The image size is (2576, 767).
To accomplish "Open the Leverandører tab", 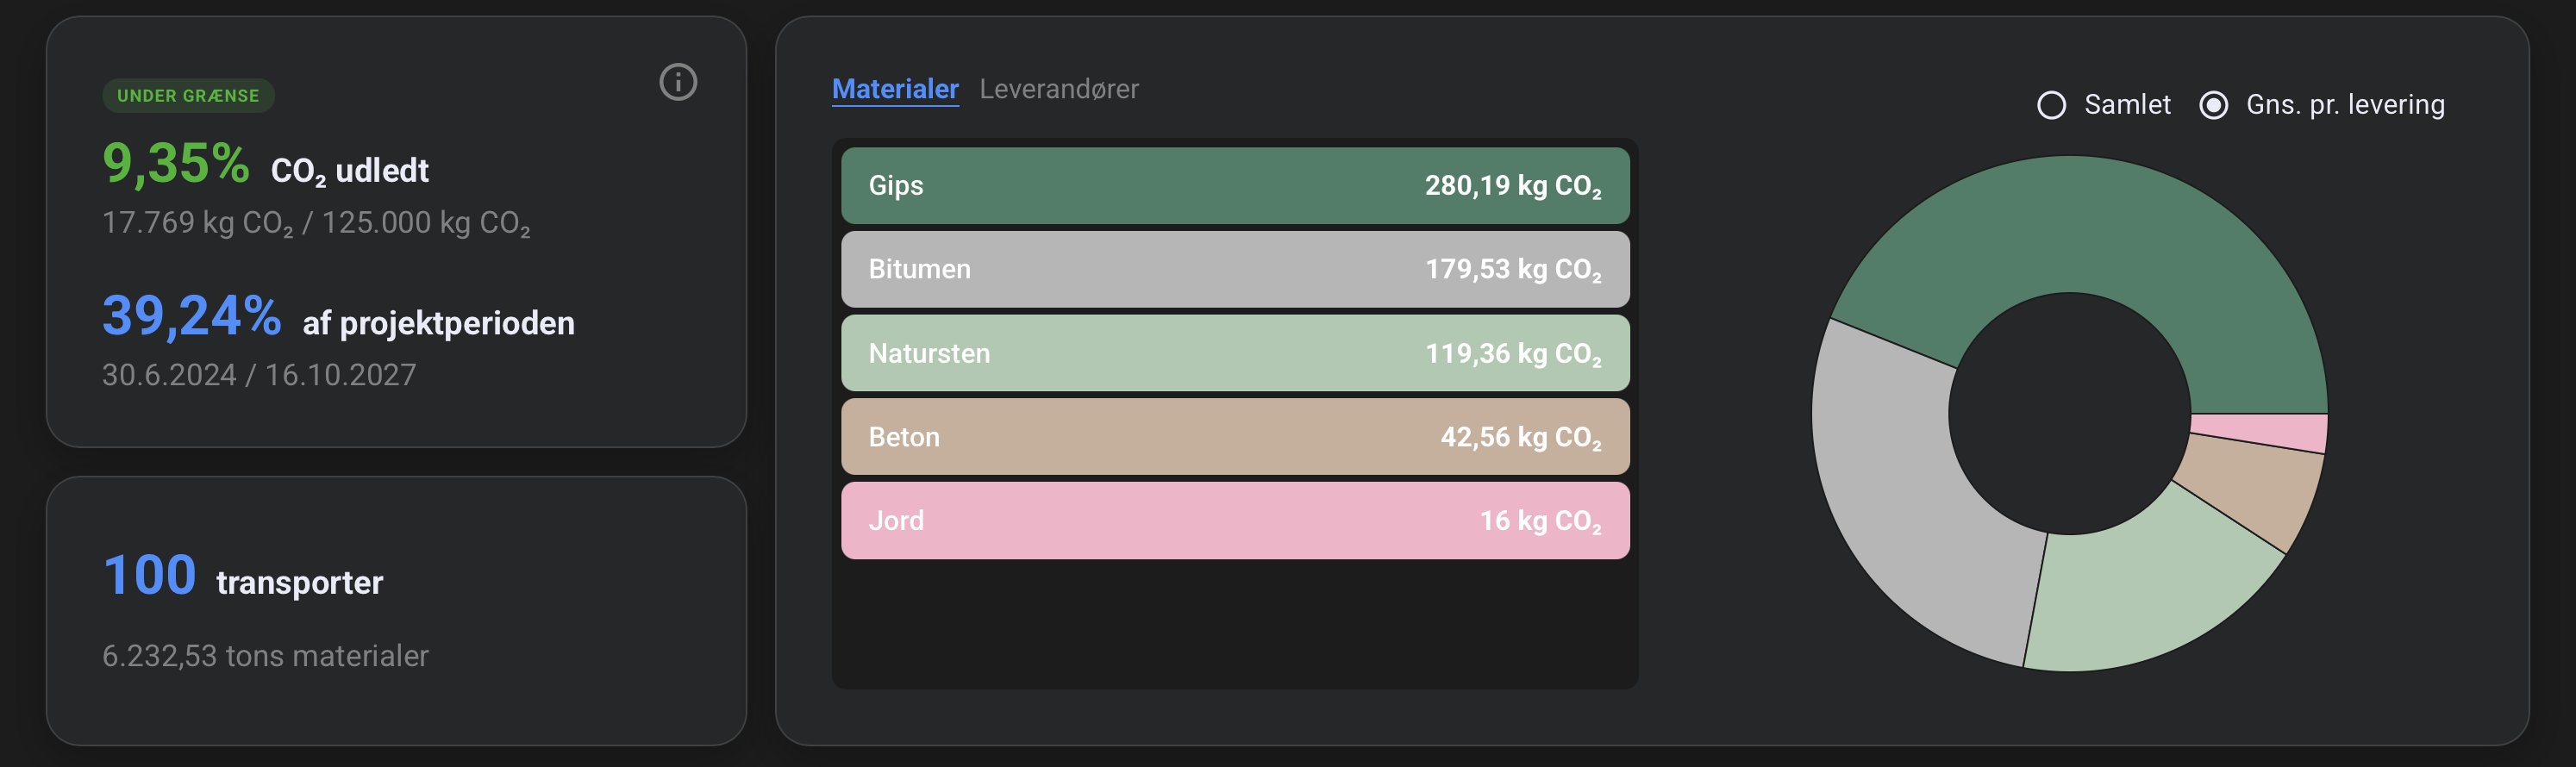I will [1058, 89].
